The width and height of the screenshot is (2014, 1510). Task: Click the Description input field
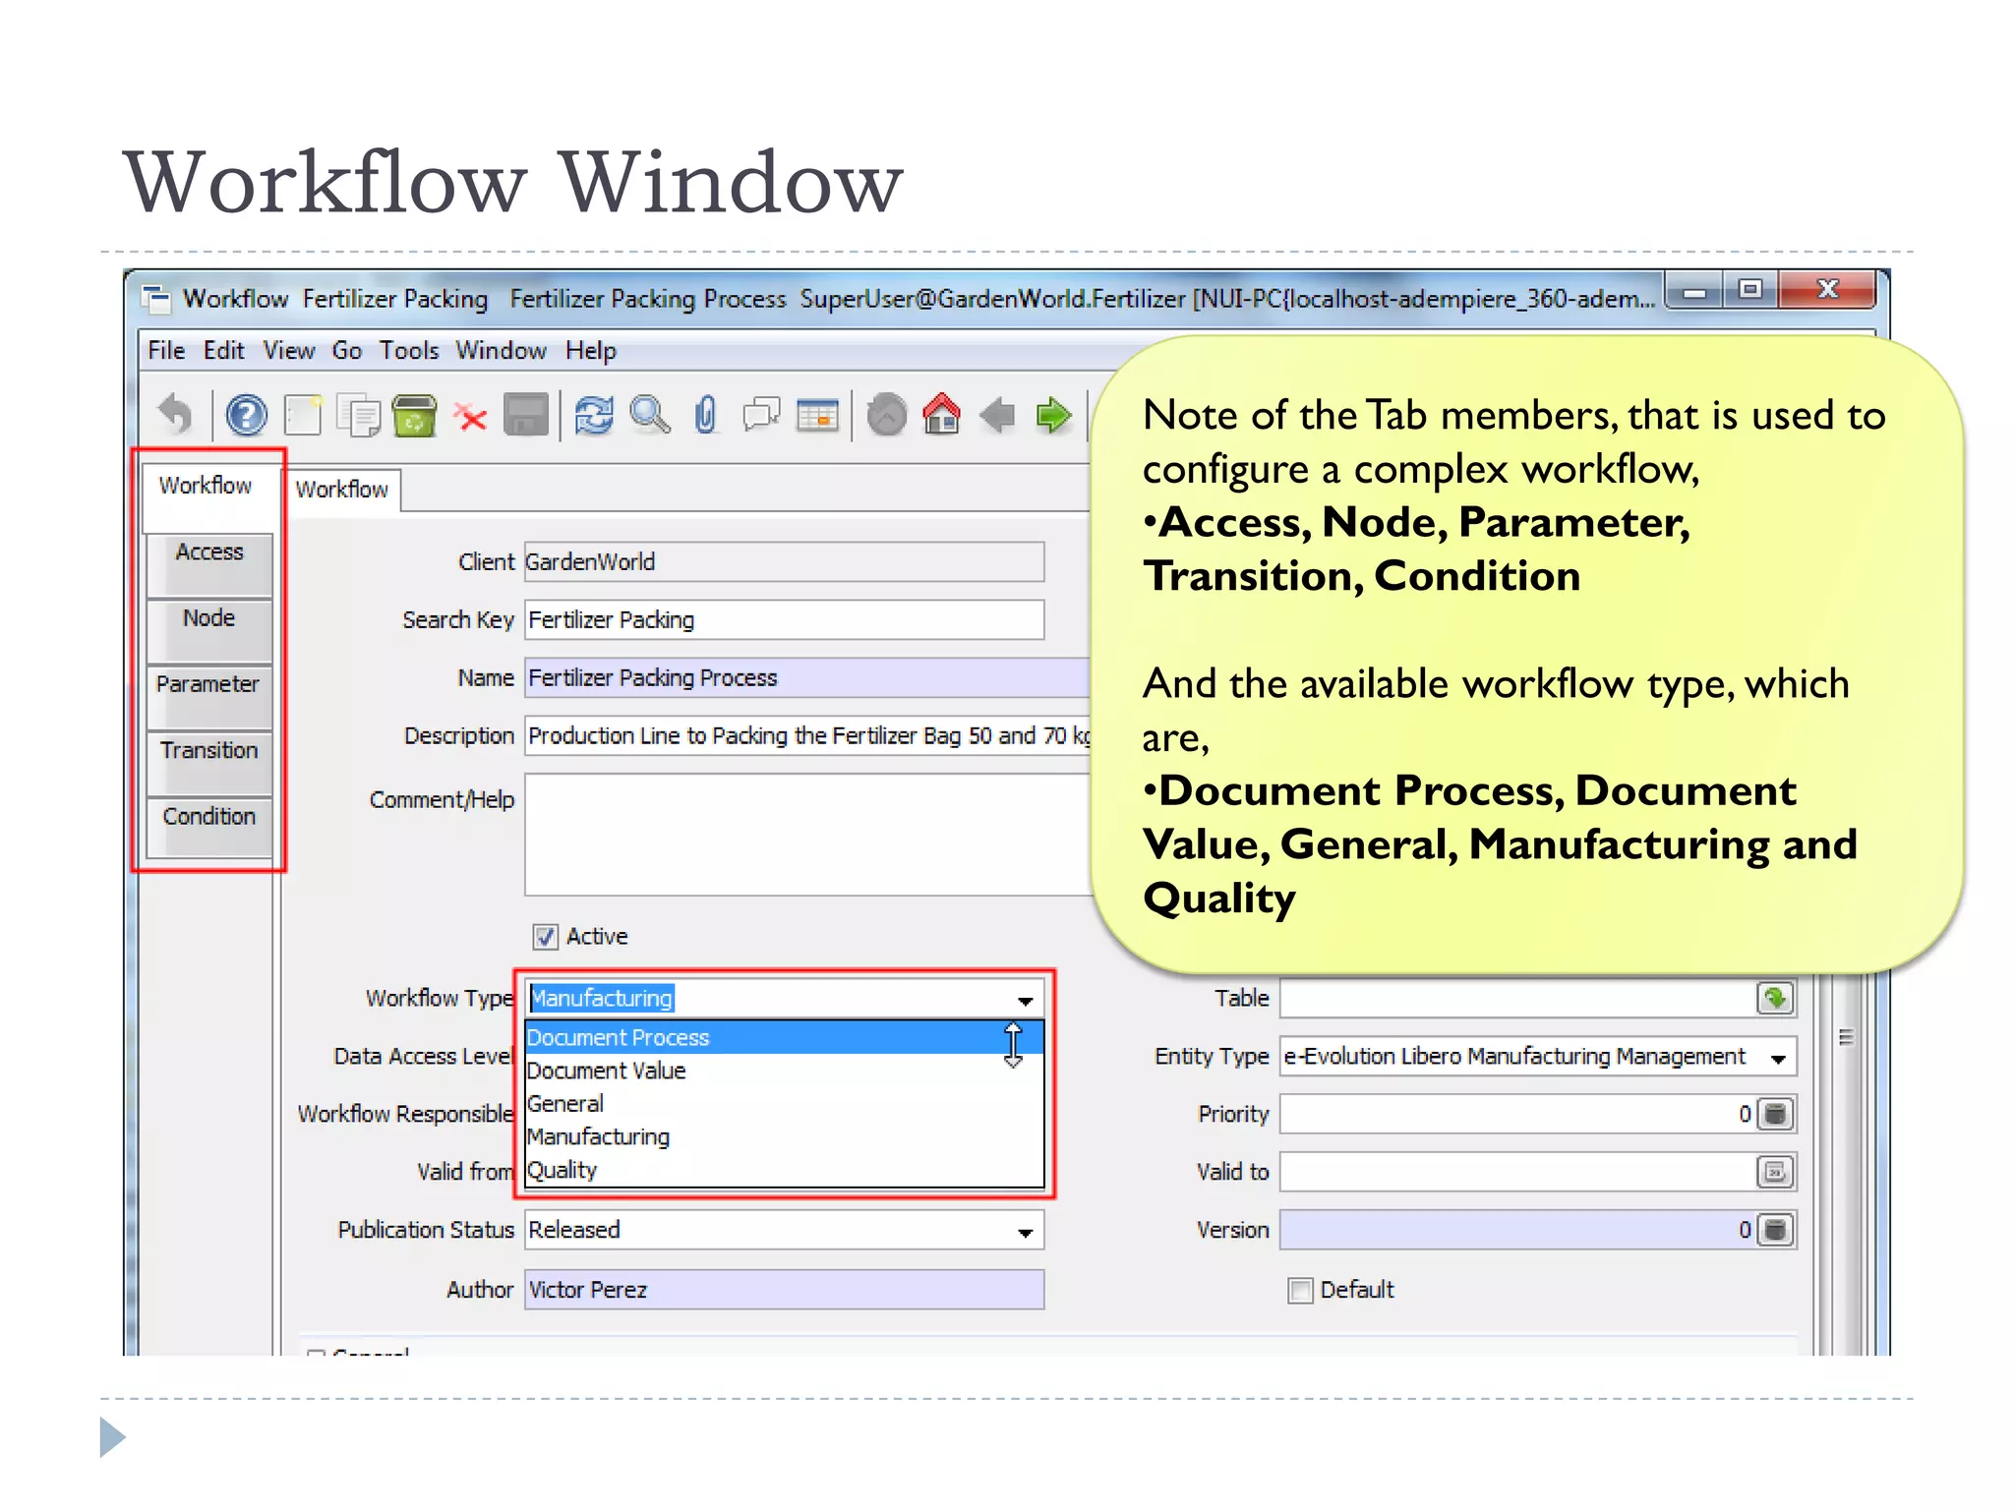point(807,736)
